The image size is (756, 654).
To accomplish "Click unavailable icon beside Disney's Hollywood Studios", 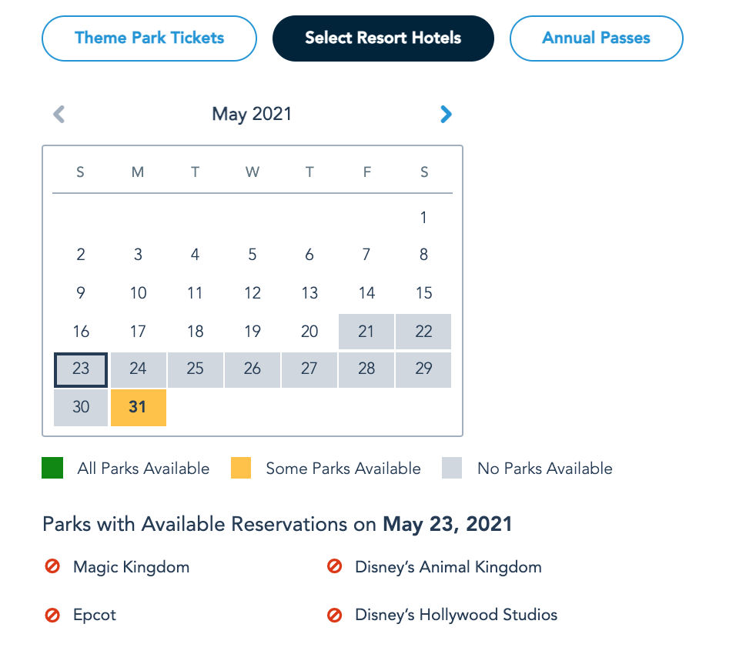I will coord(334,615).
